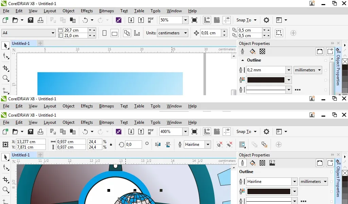Open 50% zoom level dropdown in top window

(x=186, y=20)
